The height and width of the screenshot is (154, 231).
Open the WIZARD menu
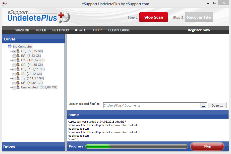click(22, 30)
